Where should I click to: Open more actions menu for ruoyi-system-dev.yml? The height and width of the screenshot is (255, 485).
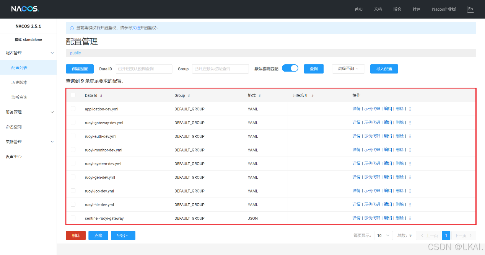coord(410,163)
